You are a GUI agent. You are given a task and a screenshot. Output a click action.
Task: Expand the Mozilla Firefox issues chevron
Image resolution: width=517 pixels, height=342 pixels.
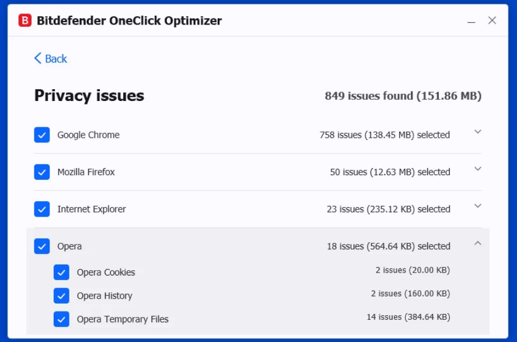point(478,169)
